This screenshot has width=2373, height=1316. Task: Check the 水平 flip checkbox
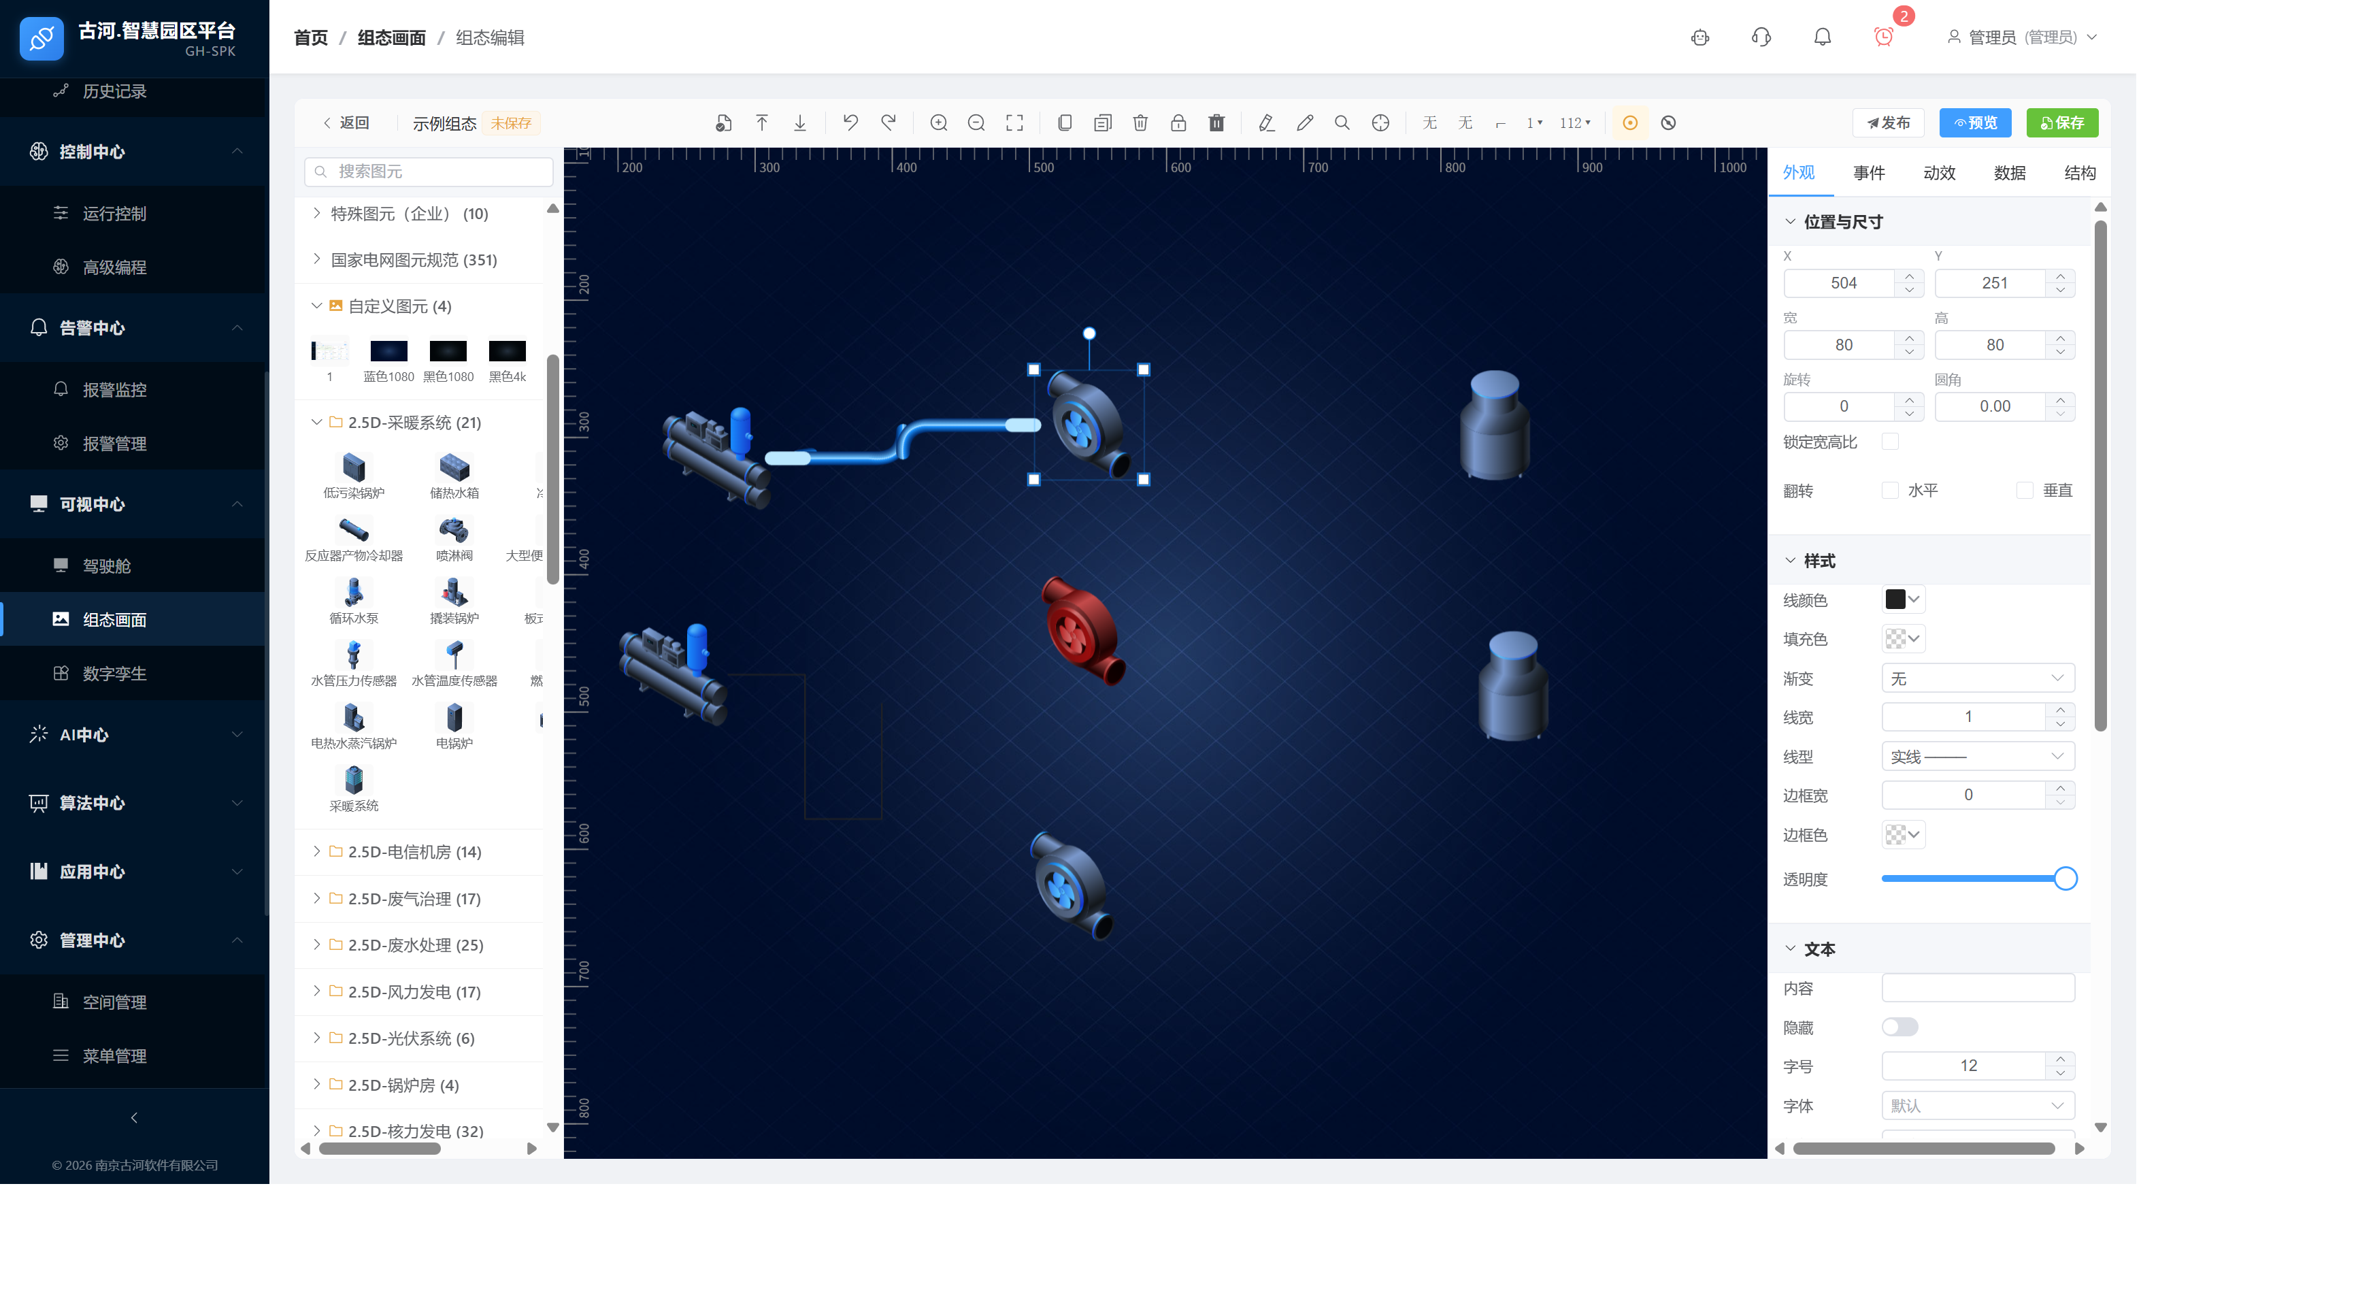[x=1889, y=491]
